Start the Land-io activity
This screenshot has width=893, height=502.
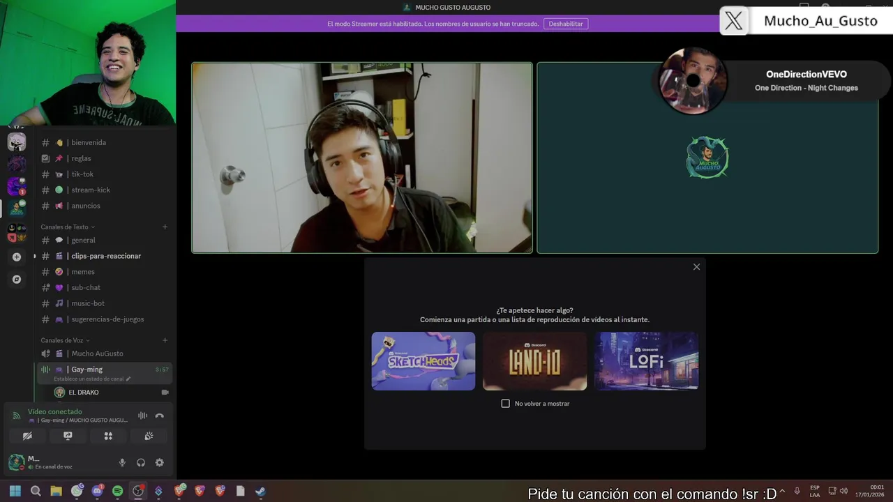tap(535, 361)
